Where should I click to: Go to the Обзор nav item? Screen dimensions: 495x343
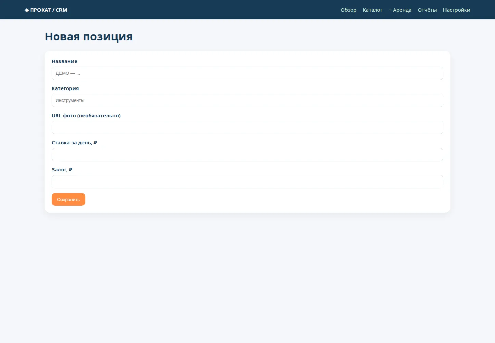349,10
